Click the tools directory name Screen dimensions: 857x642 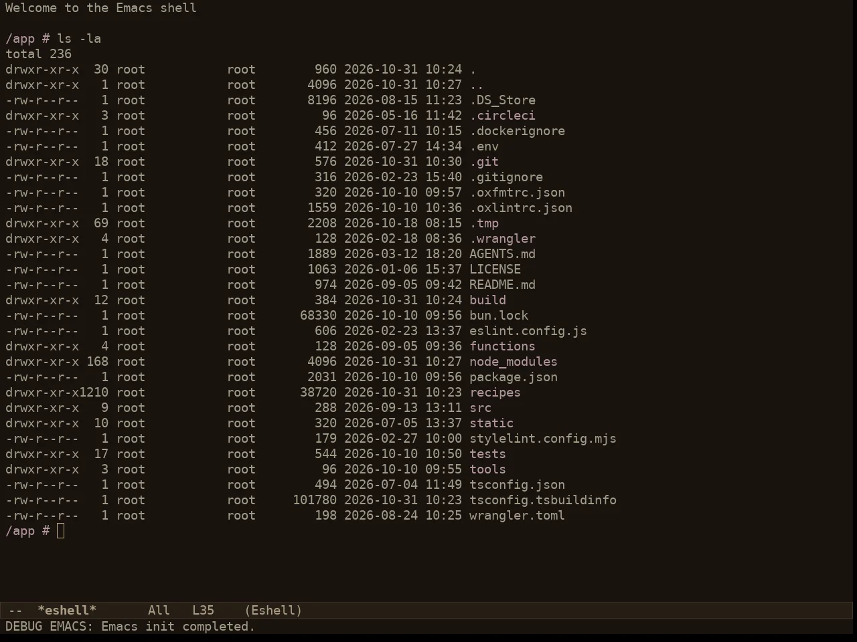pyautogui.click(x=487, y=469)
